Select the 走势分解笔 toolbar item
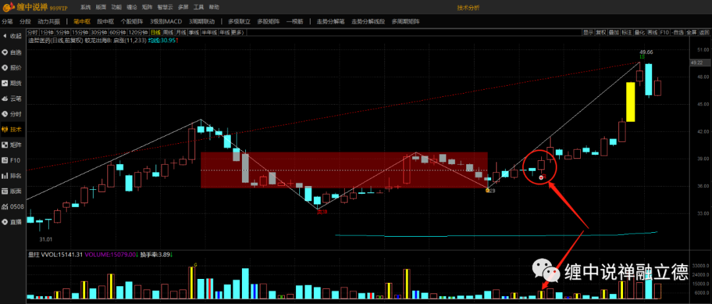 point(330,21)
